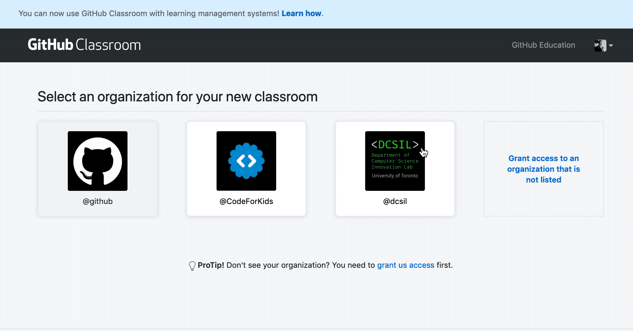
Task: Click the Learn how link
Action: tap(301, 13)
